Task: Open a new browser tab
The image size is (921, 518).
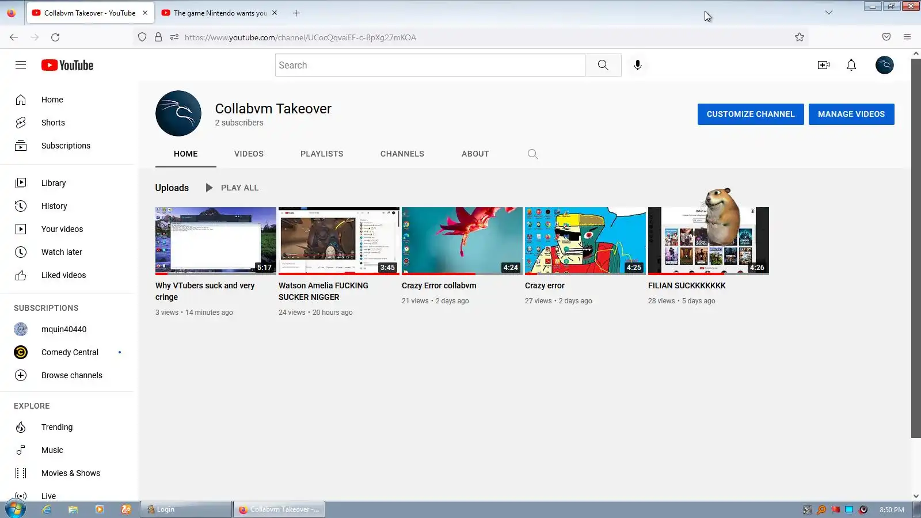Action: click(296, 13)
